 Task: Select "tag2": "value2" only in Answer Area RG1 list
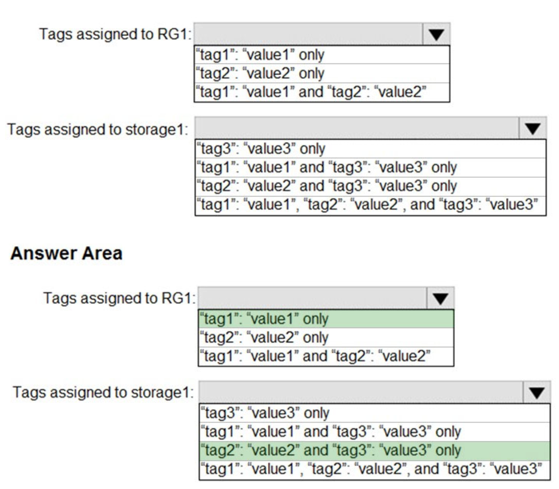coord(325,338)
